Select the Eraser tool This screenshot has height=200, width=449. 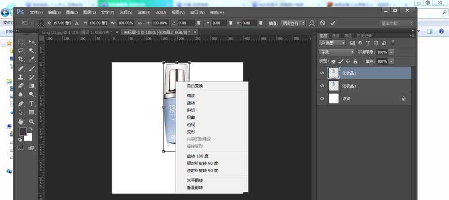coord(21,86)
